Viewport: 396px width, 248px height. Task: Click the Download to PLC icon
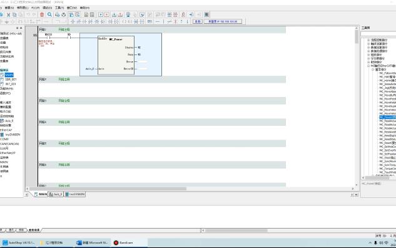click(114, 14)
